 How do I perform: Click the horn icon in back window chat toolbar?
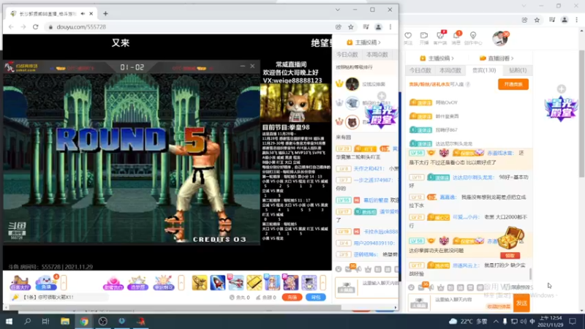(x=431, y=287)
